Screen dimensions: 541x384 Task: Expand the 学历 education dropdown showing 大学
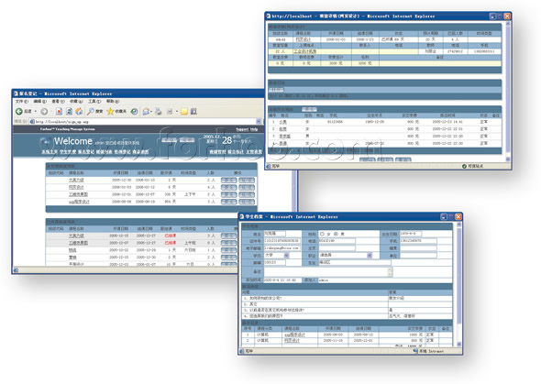click(x=286, y=256)
